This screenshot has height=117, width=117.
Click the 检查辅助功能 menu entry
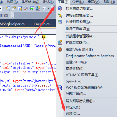pos(79,8)
